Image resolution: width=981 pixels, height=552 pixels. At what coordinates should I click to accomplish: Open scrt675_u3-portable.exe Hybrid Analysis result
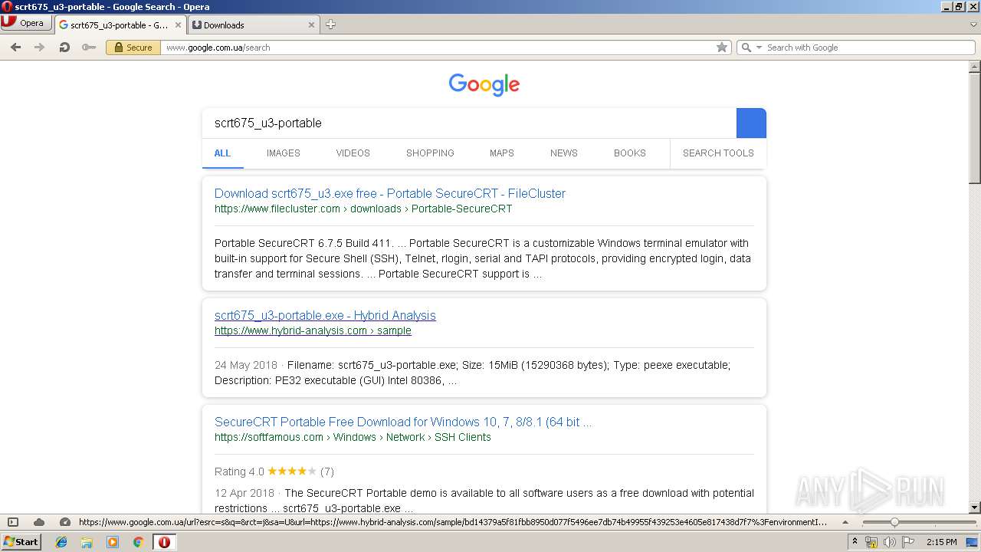pos(325,315)
